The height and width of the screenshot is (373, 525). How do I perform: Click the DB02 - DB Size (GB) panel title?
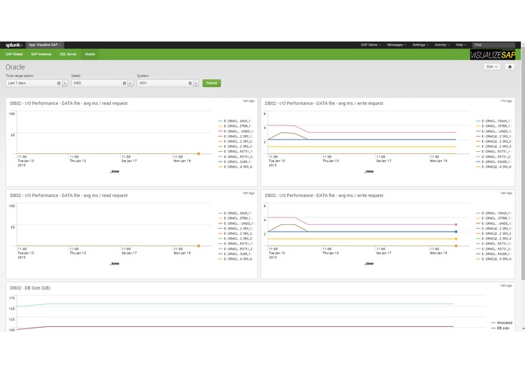30,288
